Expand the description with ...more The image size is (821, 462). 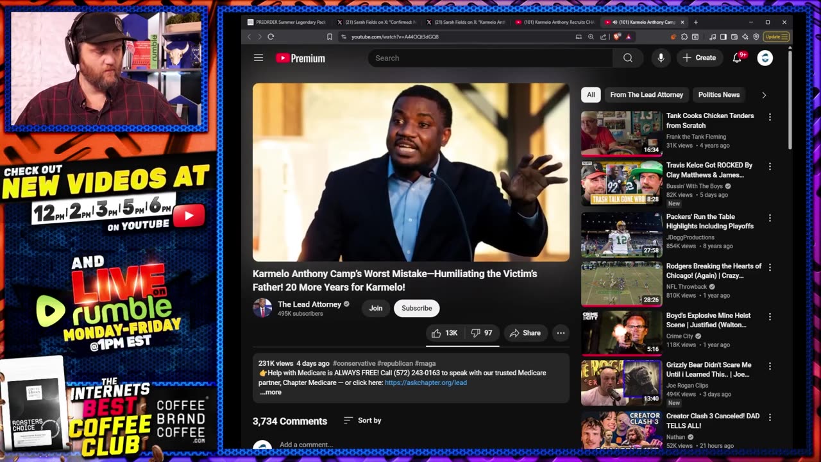[x=270, y=392]
